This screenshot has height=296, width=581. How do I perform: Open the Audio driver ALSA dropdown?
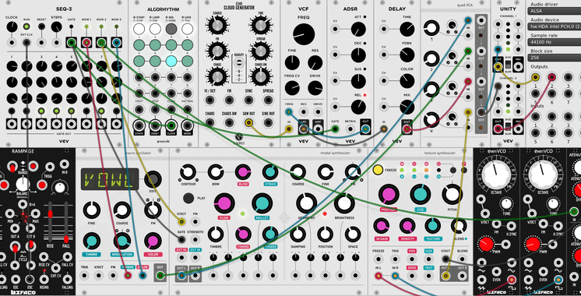(555, 11)
